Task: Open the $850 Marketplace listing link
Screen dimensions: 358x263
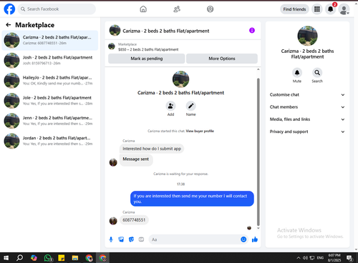Action: [148, 49]
